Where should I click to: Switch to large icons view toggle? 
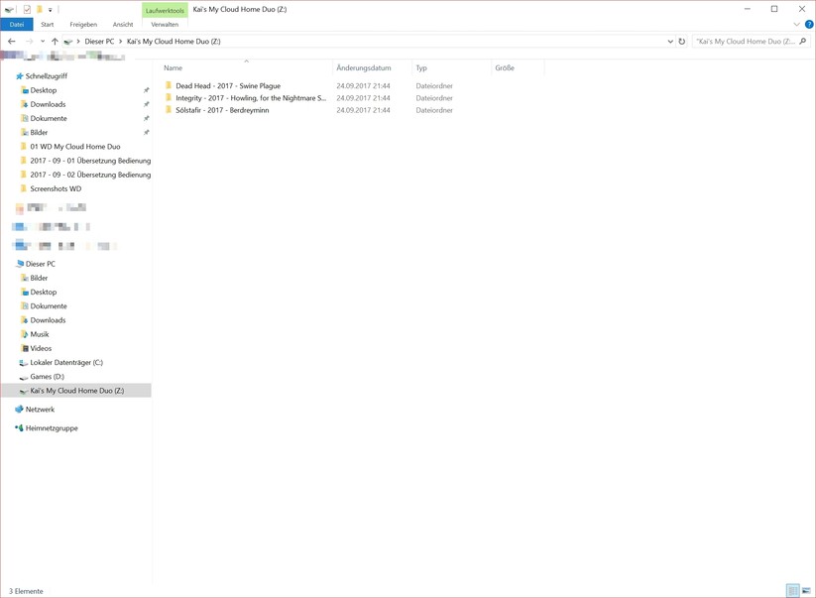coord(806,591)
